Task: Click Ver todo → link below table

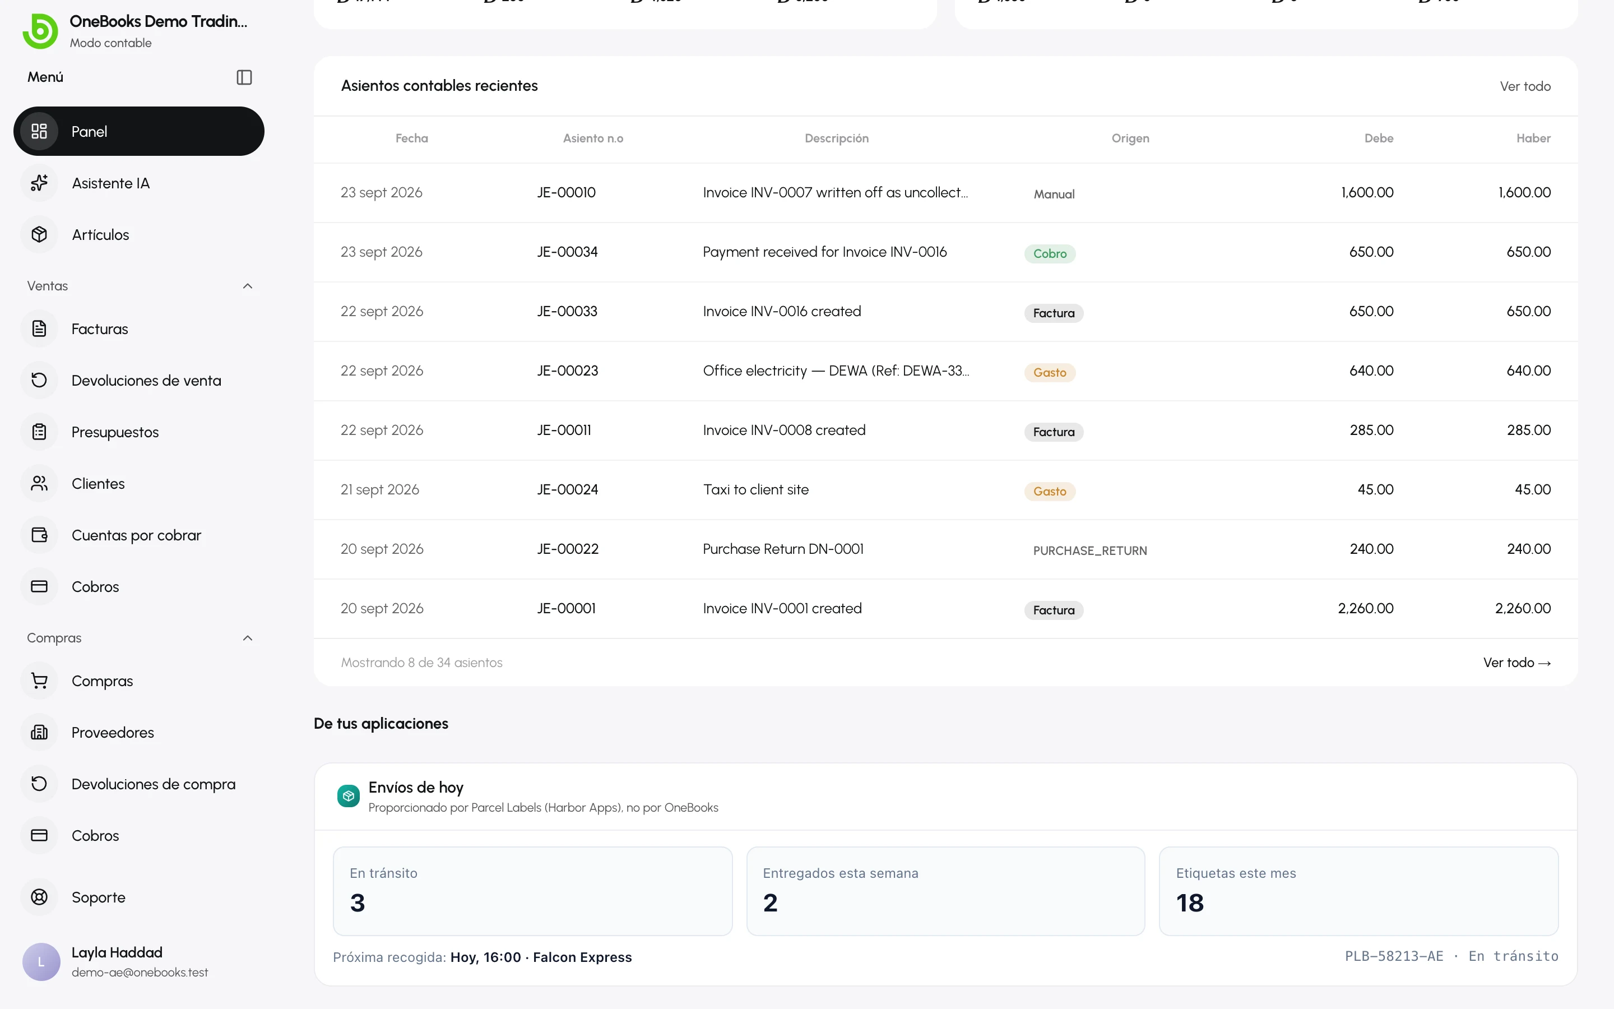Action: point(1516,663)
